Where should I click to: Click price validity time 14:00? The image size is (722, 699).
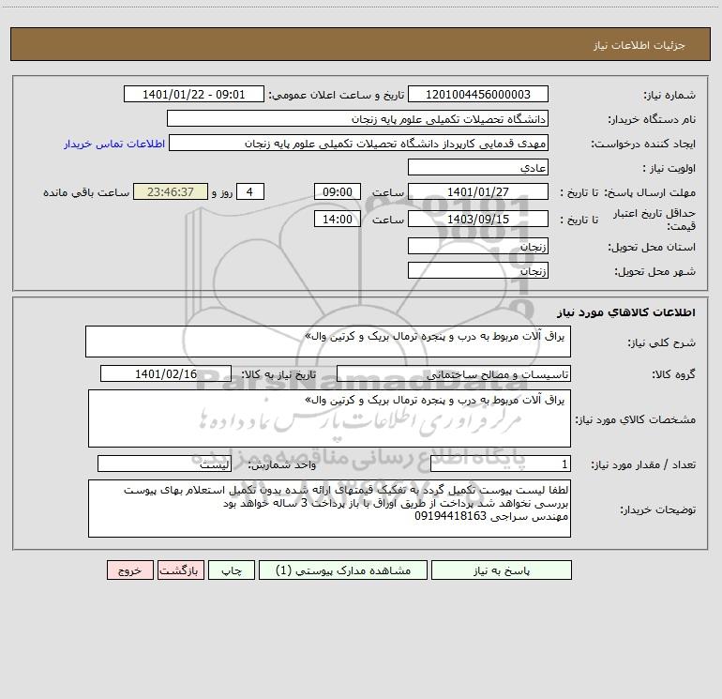(337, 219)
